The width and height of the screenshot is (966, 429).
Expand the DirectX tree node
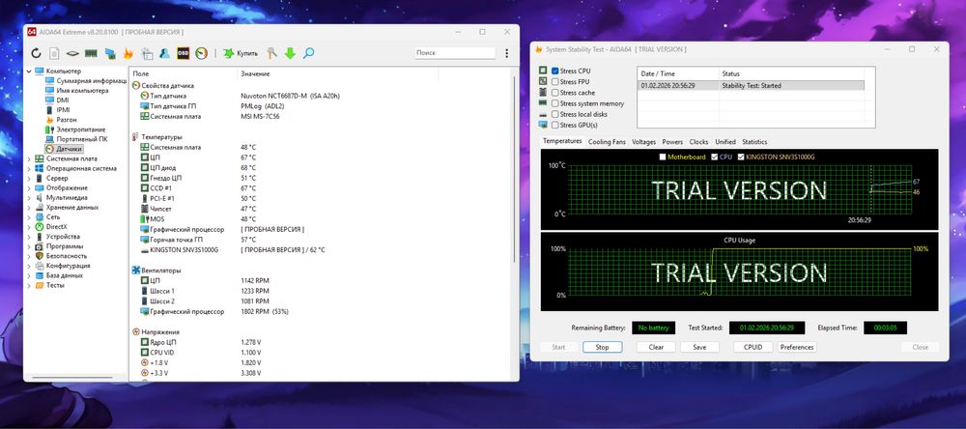29,227
